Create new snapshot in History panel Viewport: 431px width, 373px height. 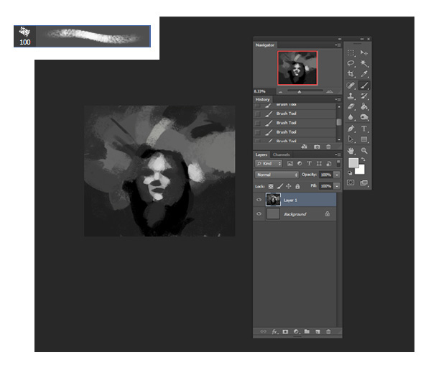coord(317,147)
